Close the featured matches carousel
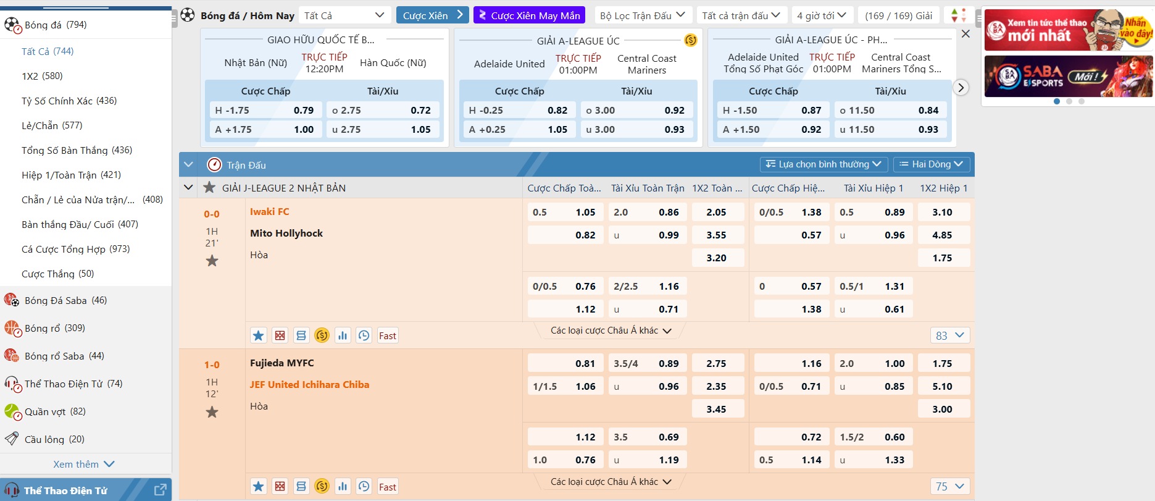 tap(965, 34)
